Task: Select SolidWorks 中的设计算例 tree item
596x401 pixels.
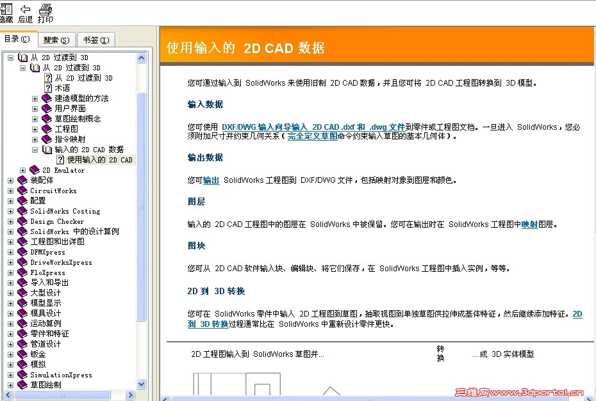Action: point(74,232)
